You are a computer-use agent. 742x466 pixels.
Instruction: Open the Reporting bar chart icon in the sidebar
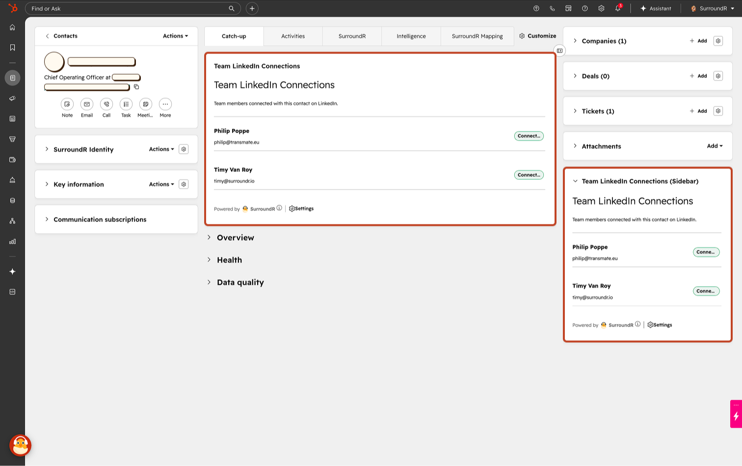[x=12, y=241]
